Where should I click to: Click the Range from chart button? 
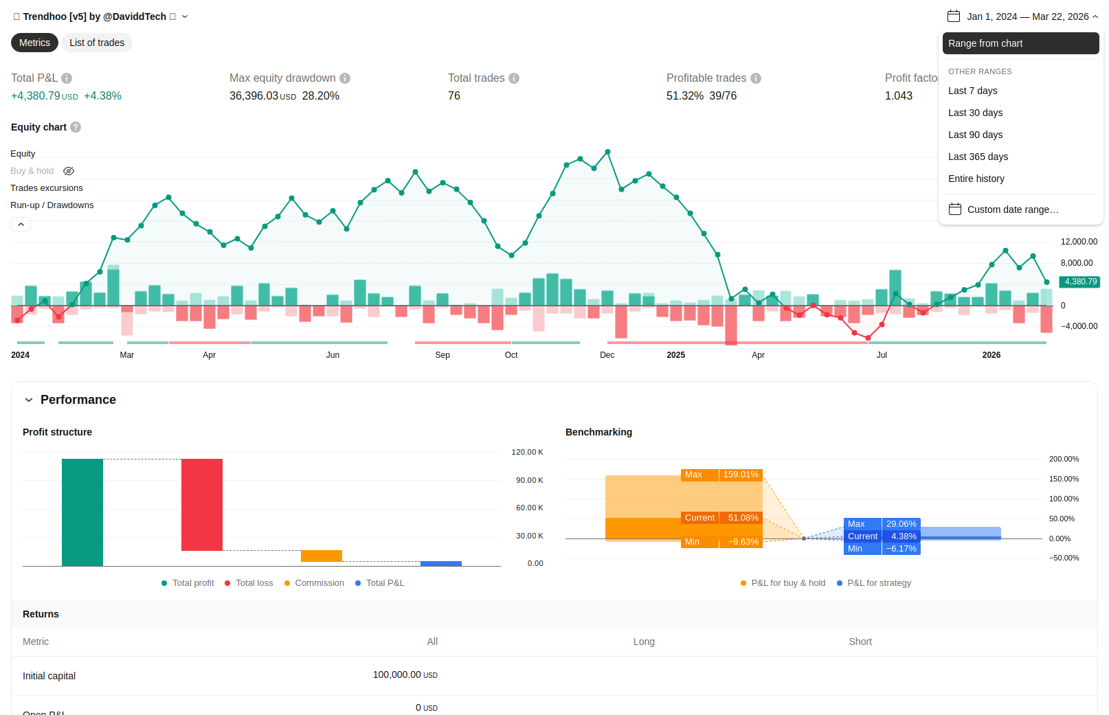[x=1020, y=43]
